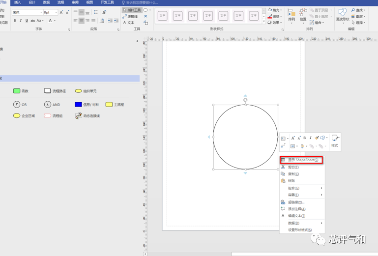Open the Position (位置) dropdown

303,16
